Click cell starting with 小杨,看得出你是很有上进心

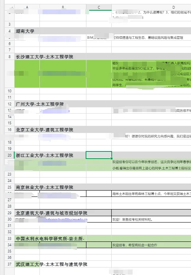(151, 168)
